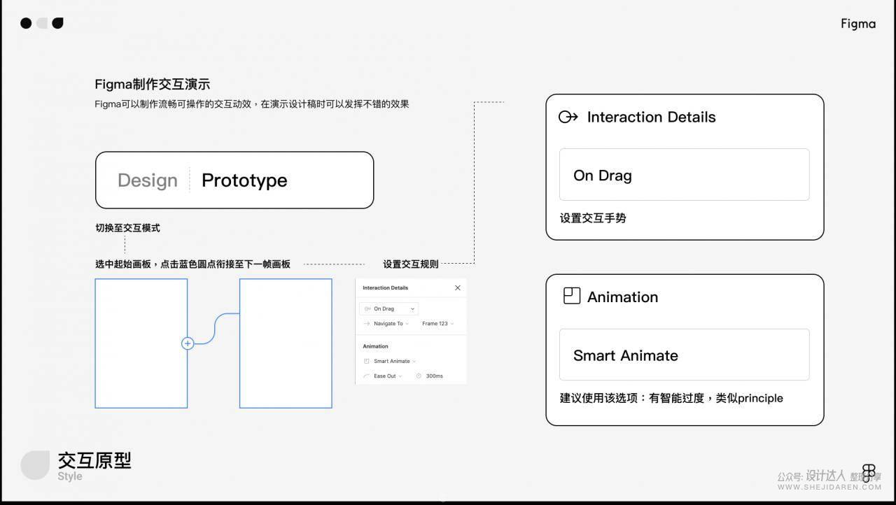Viewport: 896px width, 505px height.
Task: Click the '建议使用该选项' note mentioning principle
Action: pyautogui.click(x=671, y=398)
